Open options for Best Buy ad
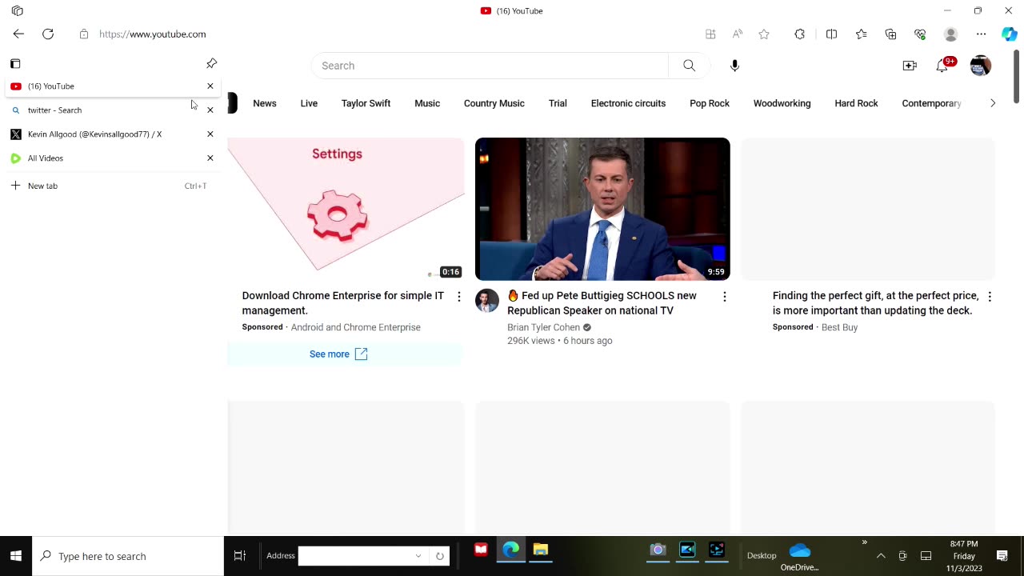1024x576 pixels. pos(990,297)
